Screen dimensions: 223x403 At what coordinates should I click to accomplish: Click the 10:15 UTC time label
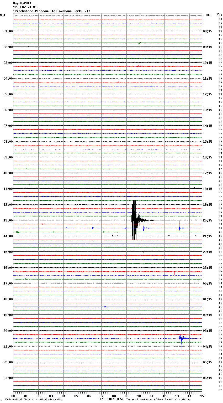coord(208,63)
